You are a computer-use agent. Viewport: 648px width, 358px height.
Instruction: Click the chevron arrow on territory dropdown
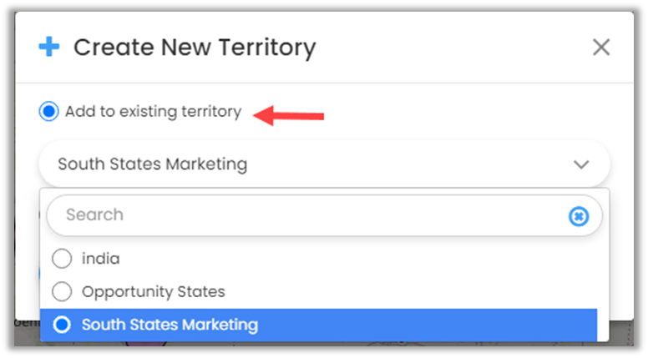click(581, 164)
